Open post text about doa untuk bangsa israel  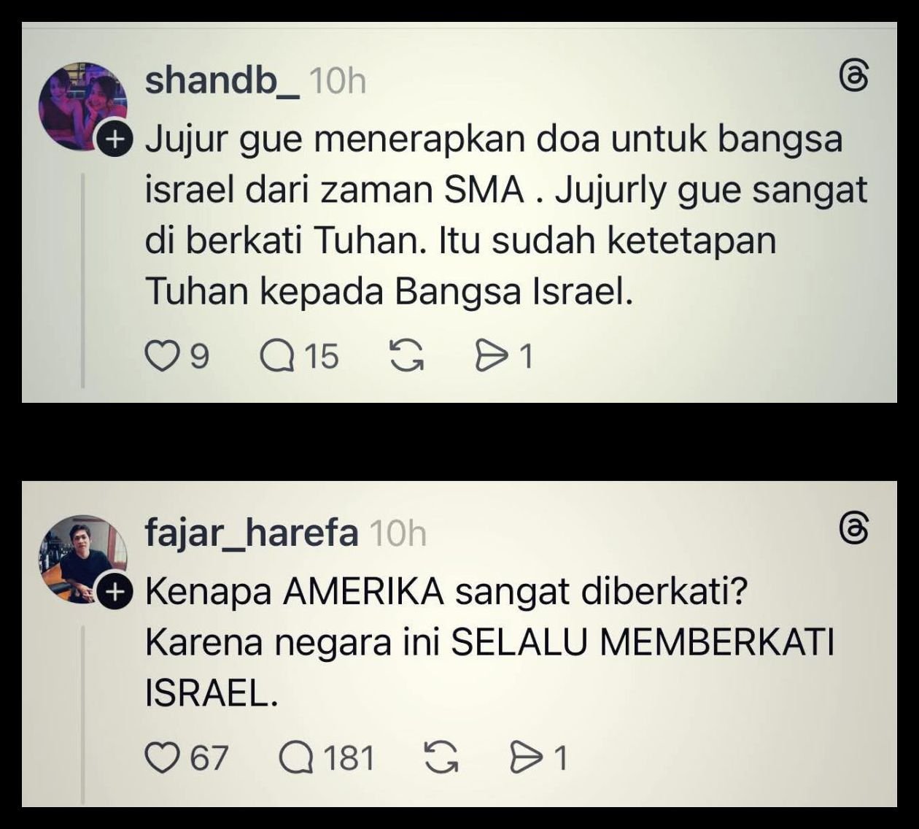coord(506,215)
